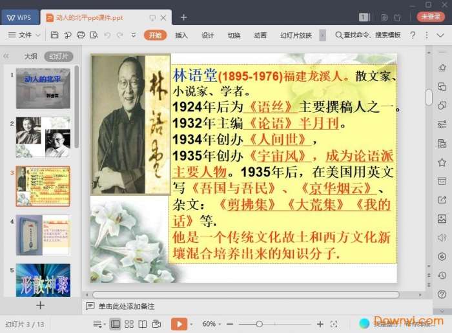Select the 切换 ribbon tab
Image resolution: width=452 pixels, height=333 pixels.
click(234, 35)
